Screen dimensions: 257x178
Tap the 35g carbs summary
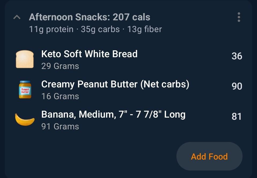[100, 29]
